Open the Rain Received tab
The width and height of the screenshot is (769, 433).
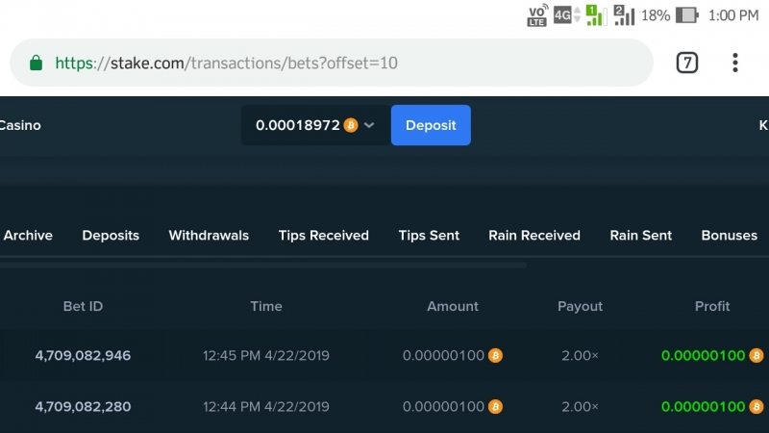tap(534, 235)
